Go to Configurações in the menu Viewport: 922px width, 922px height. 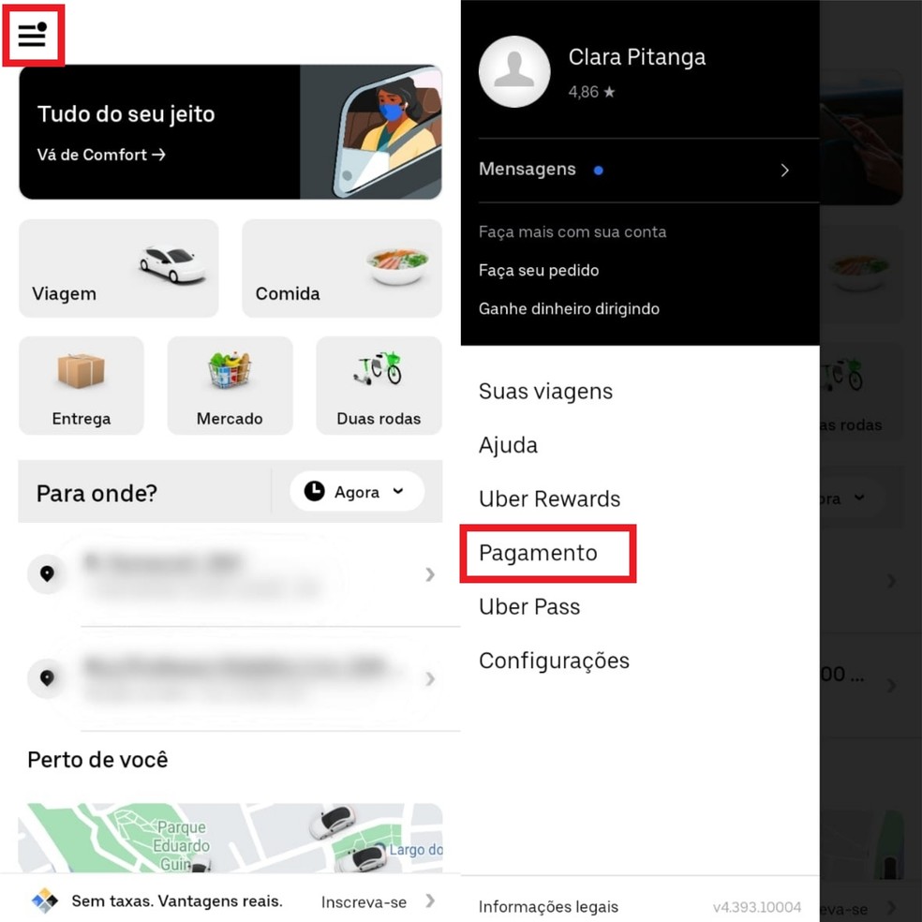click(554, 661)
